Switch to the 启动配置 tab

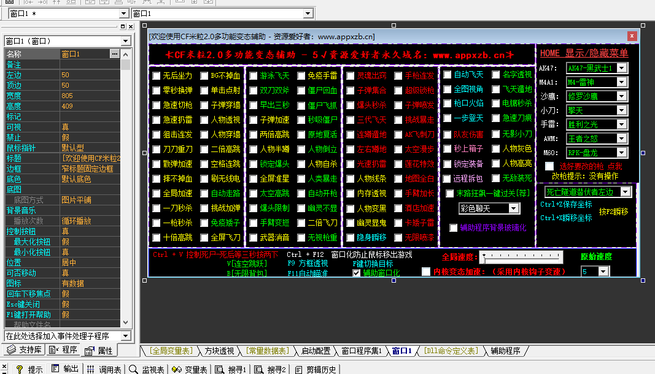(315, 351)
